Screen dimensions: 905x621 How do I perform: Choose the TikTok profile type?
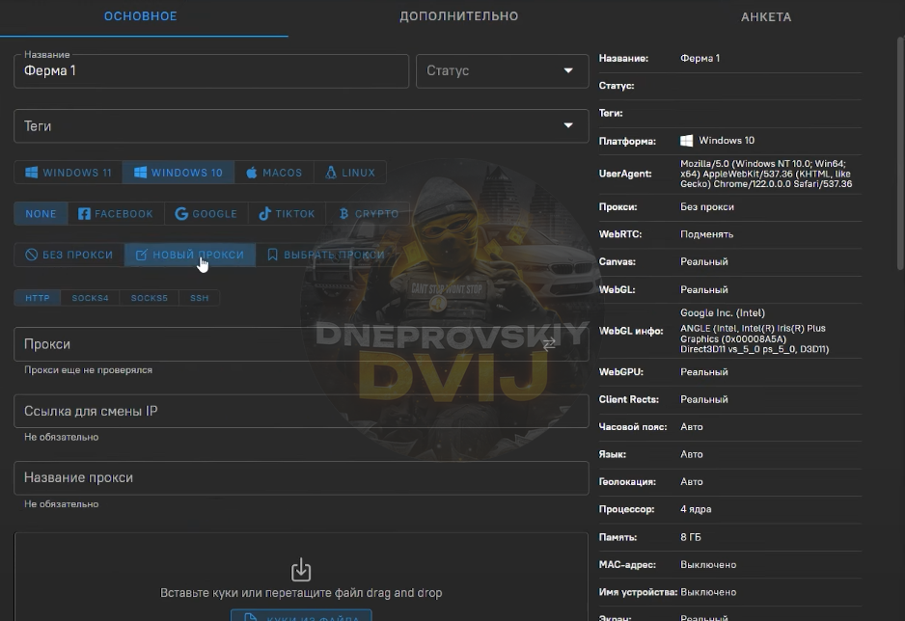coord(287,213)
